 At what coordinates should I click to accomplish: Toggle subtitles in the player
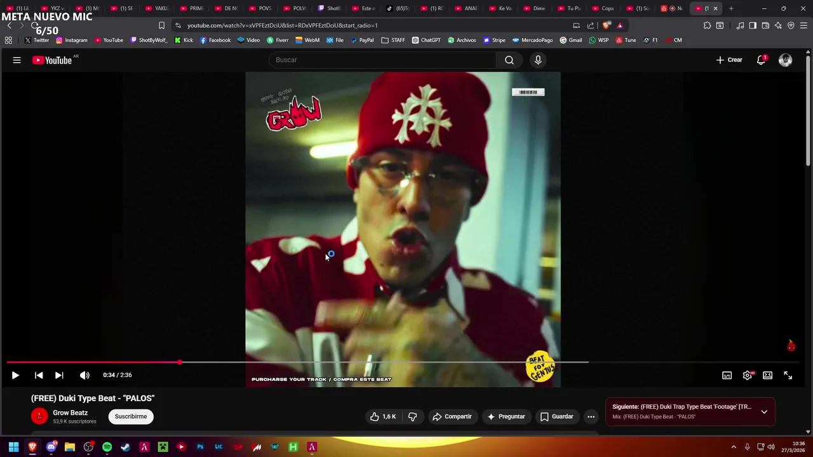(x=727, y=375)
